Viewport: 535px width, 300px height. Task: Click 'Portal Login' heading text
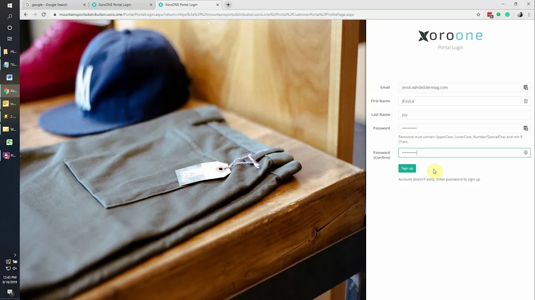click(451, 47)
